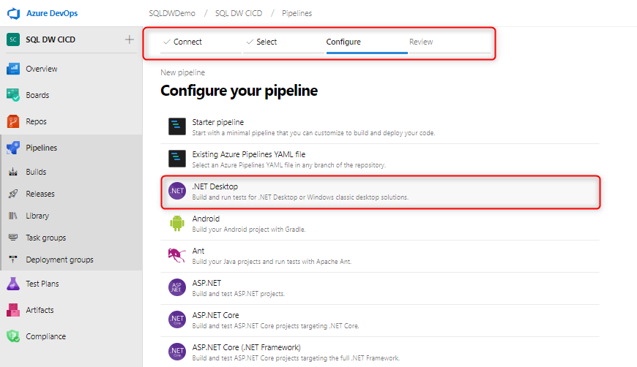Click the ASP.NET Core (.NET Framework) icon
637x367 pixels.
pyautogui.click(x=177, y=352)
